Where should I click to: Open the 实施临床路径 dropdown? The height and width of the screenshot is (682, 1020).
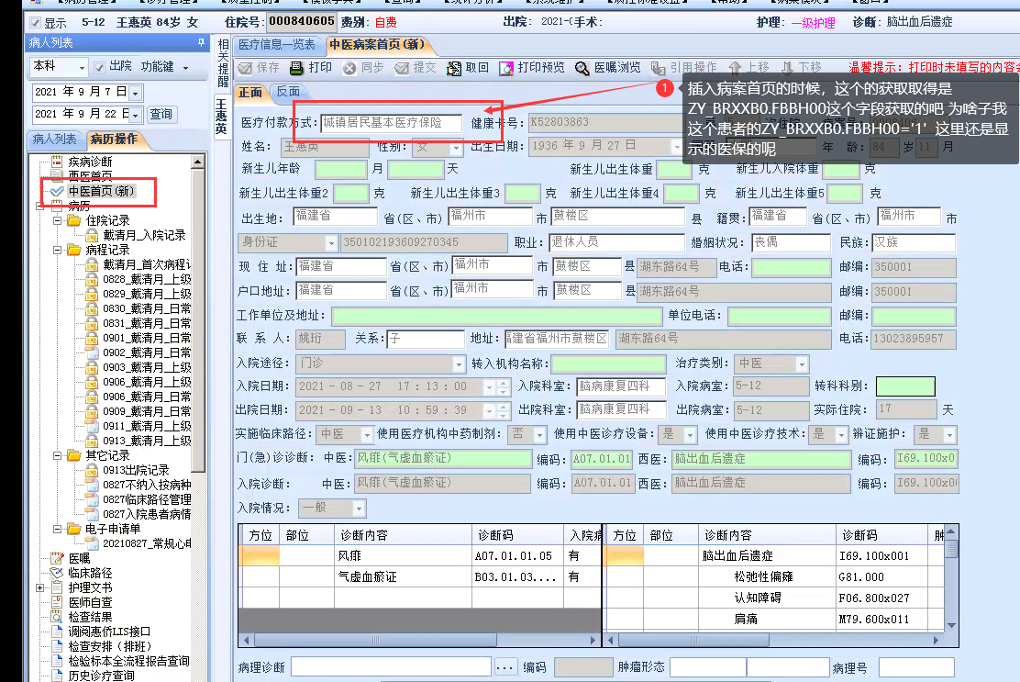[x=367, y=434]
